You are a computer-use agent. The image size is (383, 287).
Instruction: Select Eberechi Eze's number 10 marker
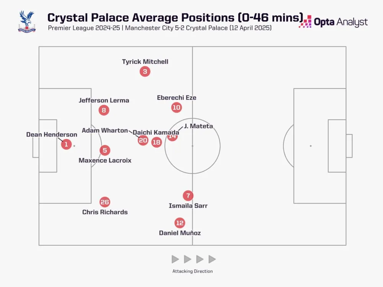click(x=176, y=108)
